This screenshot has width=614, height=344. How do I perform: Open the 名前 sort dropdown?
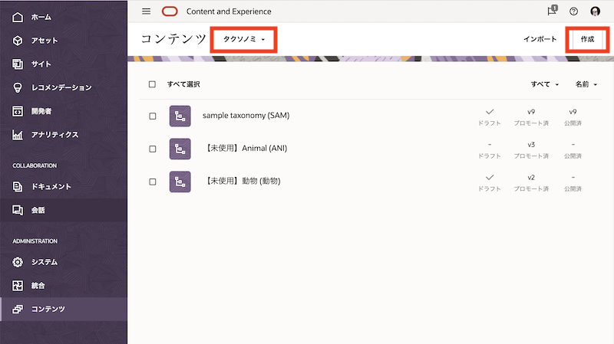point(586,84)
